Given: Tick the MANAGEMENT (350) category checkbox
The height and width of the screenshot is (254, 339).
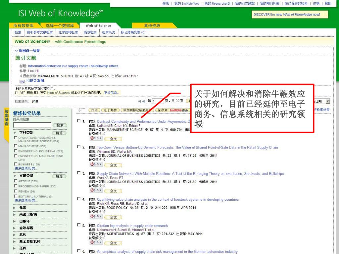Looking at the screenshot, I should click(16, 146).
